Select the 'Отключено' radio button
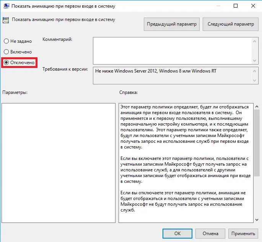Viewport: 262px width, 242px height. (x=6, y=63)
